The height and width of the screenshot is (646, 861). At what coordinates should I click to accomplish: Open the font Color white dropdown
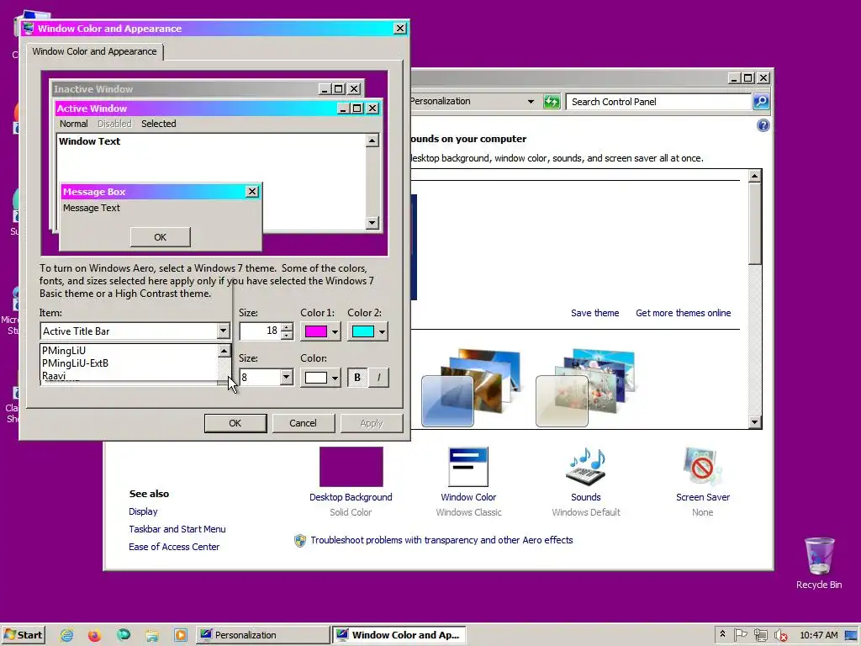(x=320, y=378)
